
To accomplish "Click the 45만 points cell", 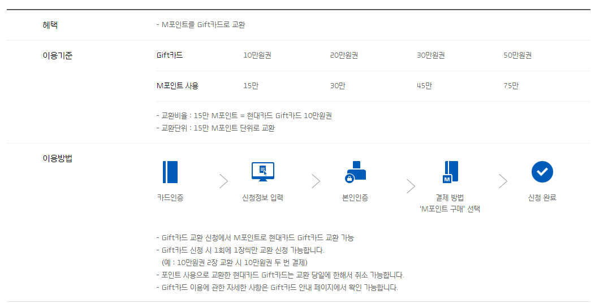I will 424,86.
